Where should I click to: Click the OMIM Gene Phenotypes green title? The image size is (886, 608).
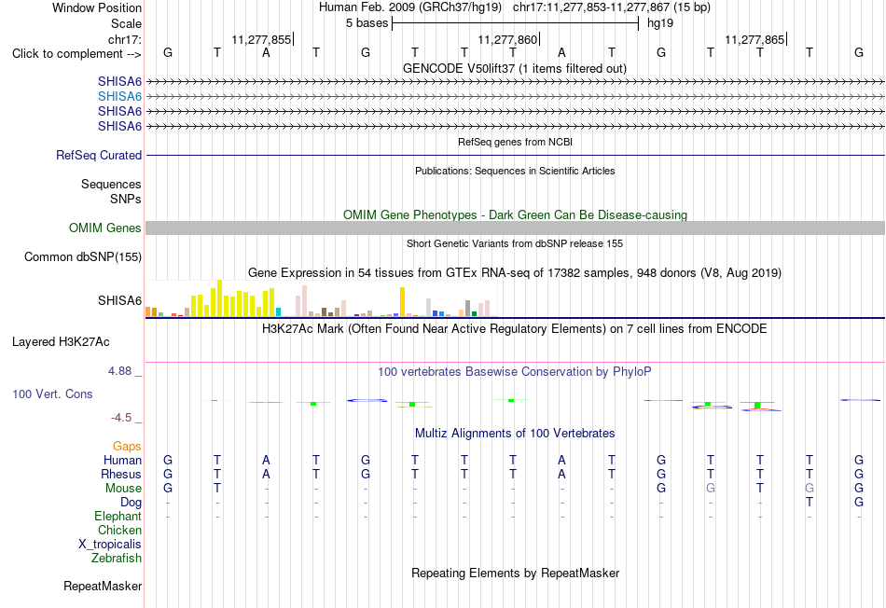515,215
